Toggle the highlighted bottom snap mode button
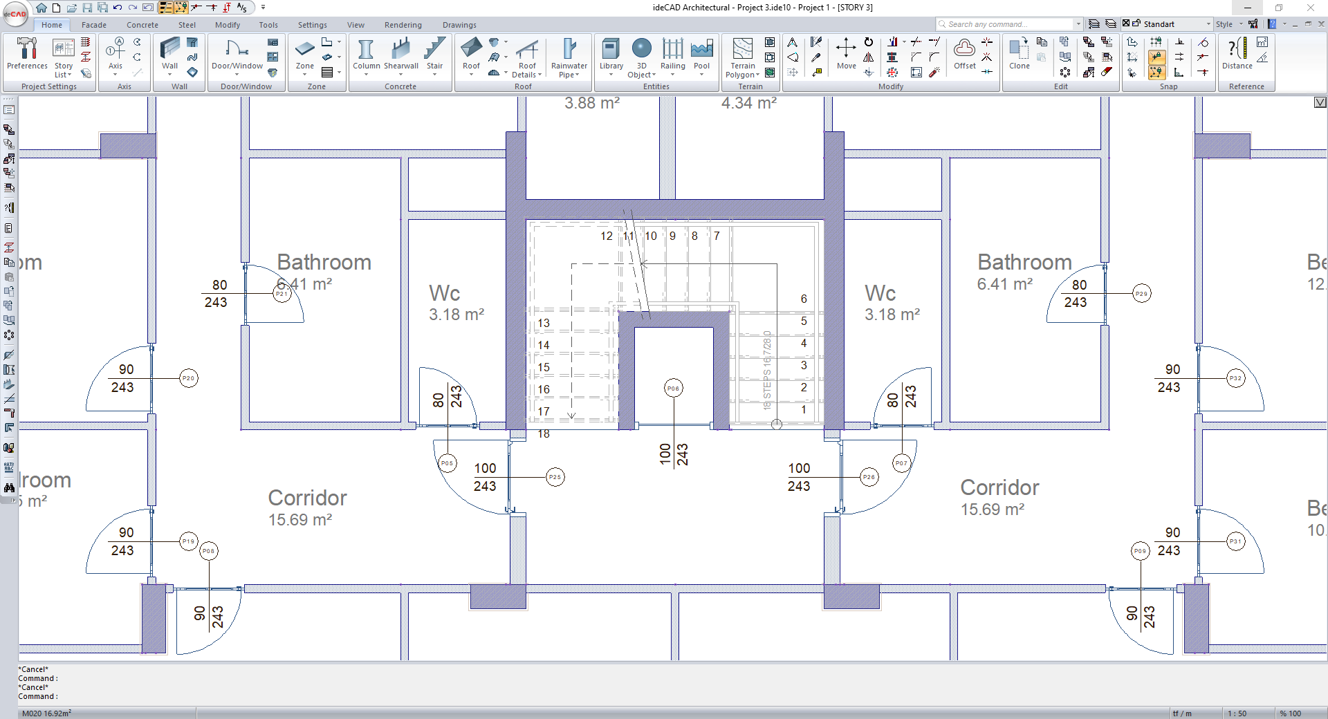Screen dimensions: 1328x719 point(1156,73)
